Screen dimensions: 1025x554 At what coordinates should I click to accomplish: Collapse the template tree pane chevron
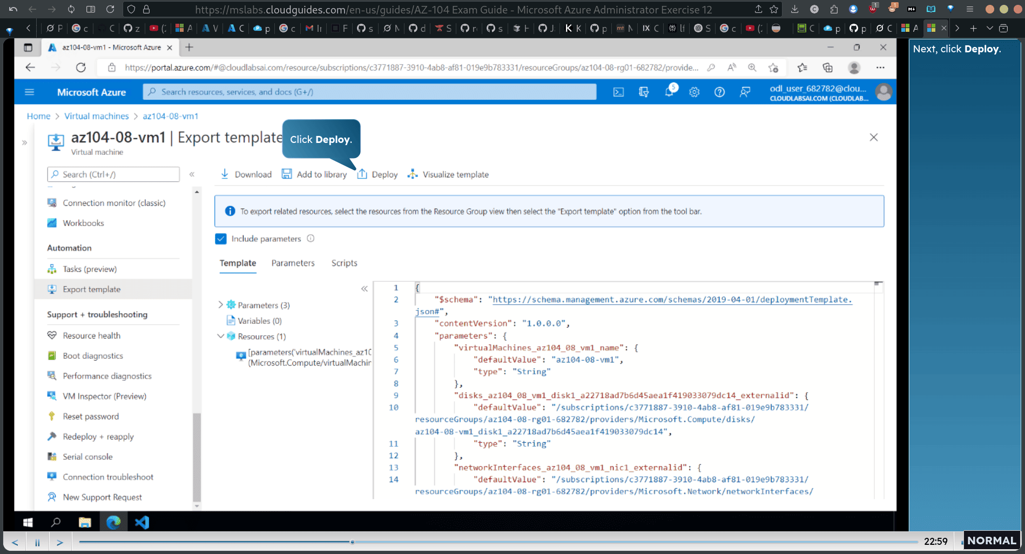pyautogui.click(x=365, y=289)
